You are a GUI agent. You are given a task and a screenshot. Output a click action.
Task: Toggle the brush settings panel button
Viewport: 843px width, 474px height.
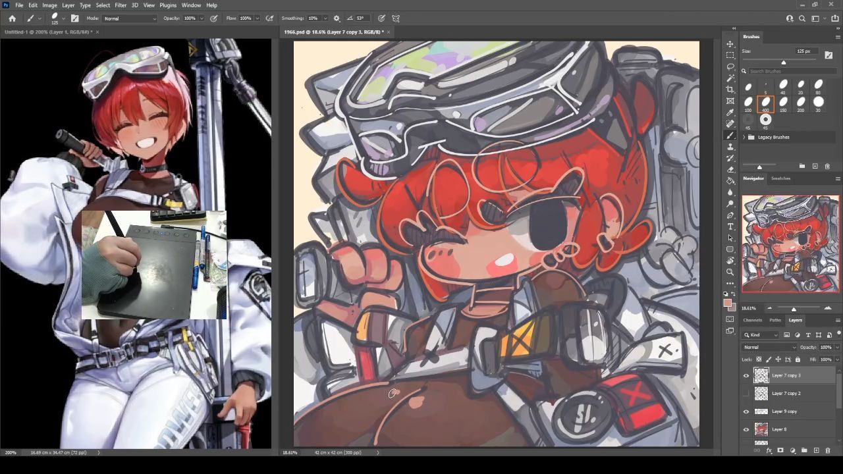pyautogui.click(x=74, y=18)
